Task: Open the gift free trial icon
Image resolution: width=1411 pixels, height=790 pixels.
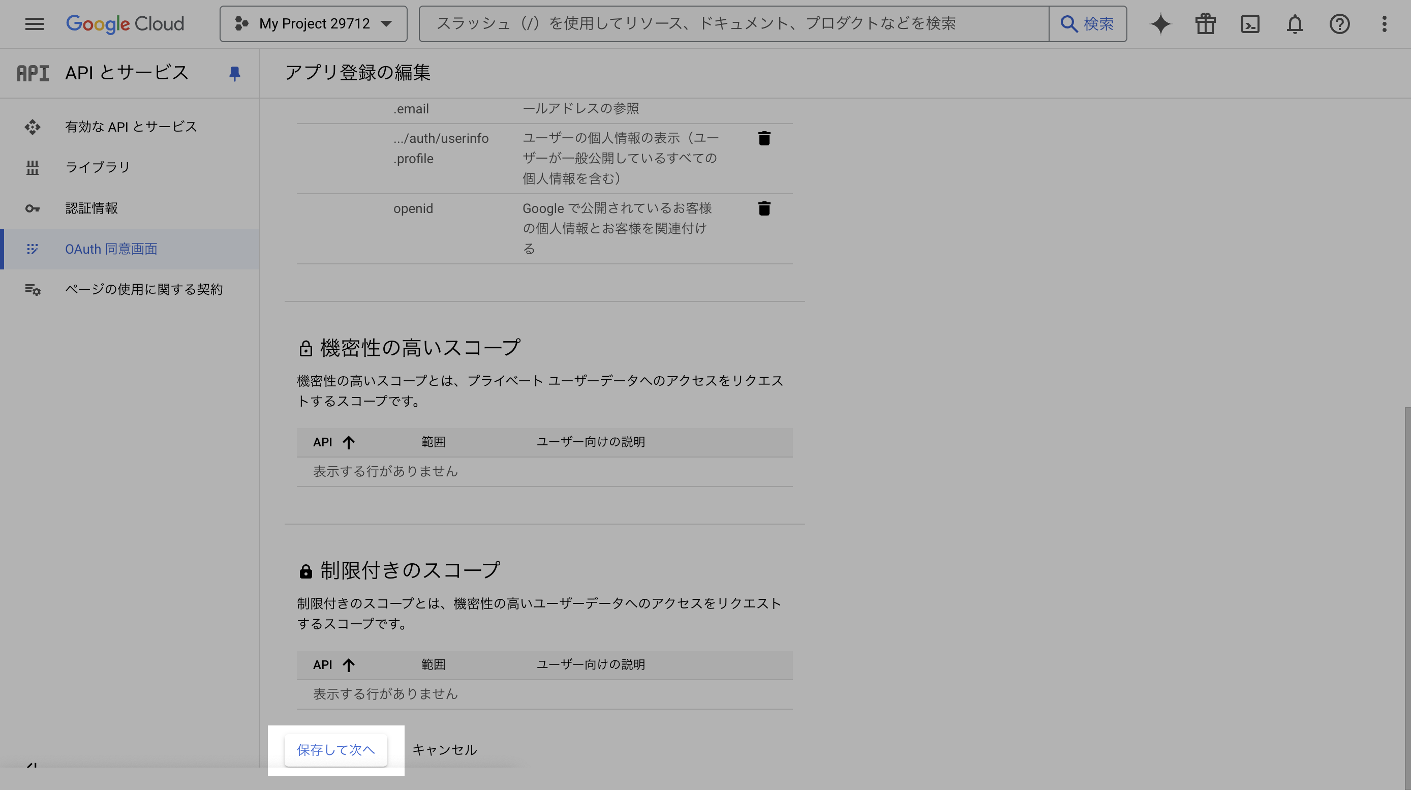Action: pos(1205,23)
